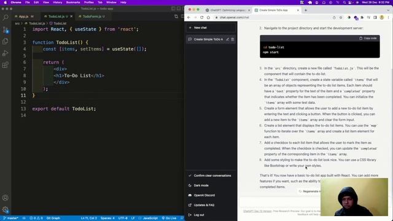Viewport: 393px width, 221px height.
Task: Open changes compare icon in editor toolbar
Action: click(x=176, y=17)
